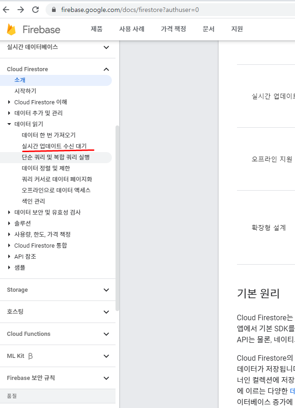Expand the Cloud Firestore 이해 tree arrow
The width and height of the screenshot is (295, 408).
point(9,102)
